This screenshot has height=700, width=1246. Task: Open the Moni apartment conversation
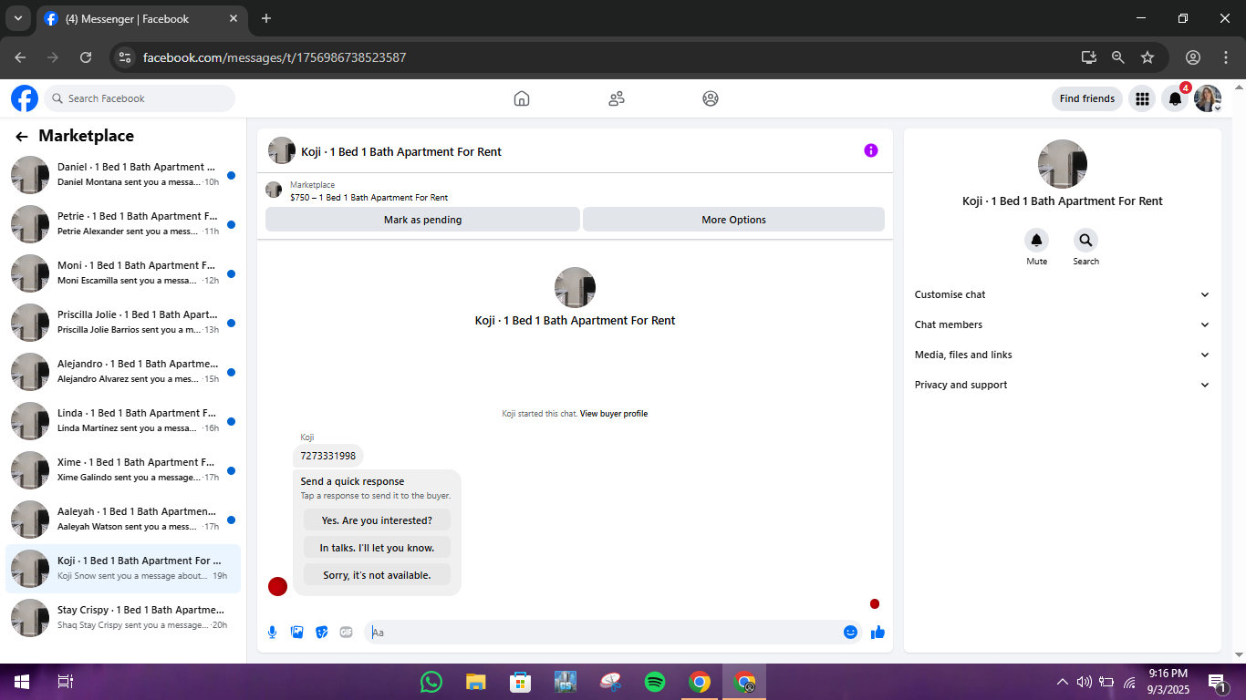(123, 273)
